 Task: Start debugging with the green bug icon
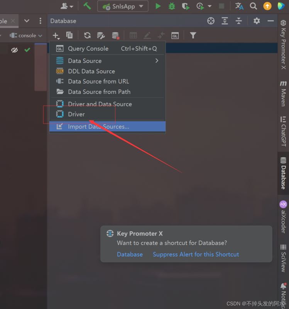pyautogui.click(x=172, y=6)
